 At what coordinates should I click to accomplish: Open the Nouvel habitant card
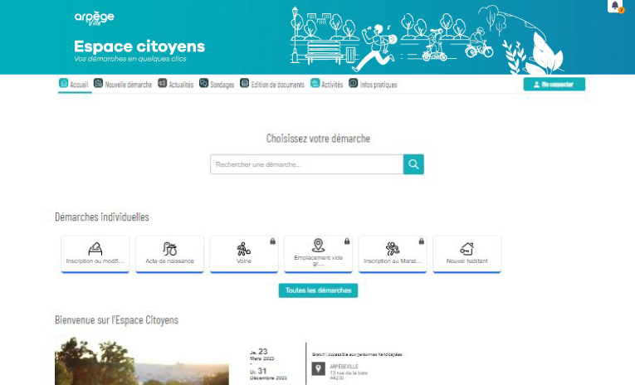pos(467,254)
